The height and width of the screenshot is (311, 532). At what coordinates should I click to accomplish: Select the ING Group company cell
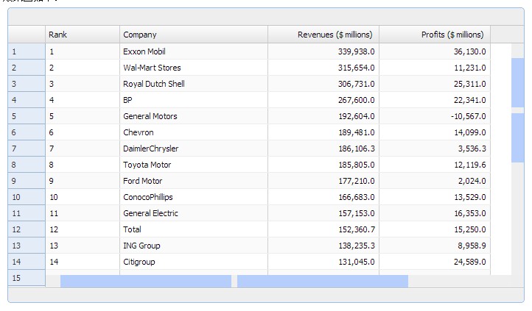pyautogui.click(x=193, y=246)
